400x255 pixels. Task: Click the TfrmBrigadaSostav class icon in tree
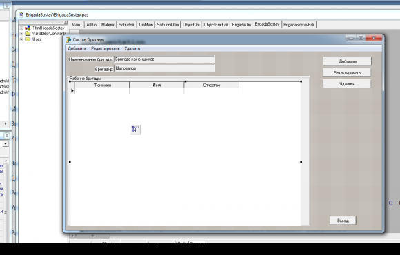(28, 28)
